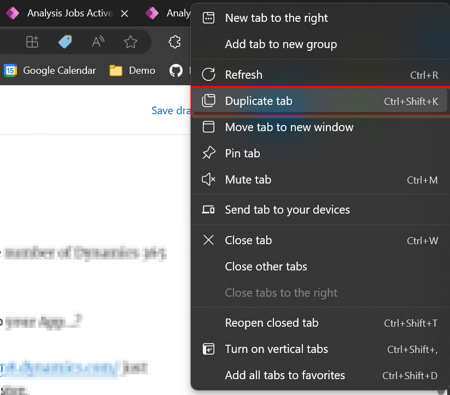Switch to Analysis Jobs Active tab
The width and height of the screenshot is (450, 395).
coord(66,13)
